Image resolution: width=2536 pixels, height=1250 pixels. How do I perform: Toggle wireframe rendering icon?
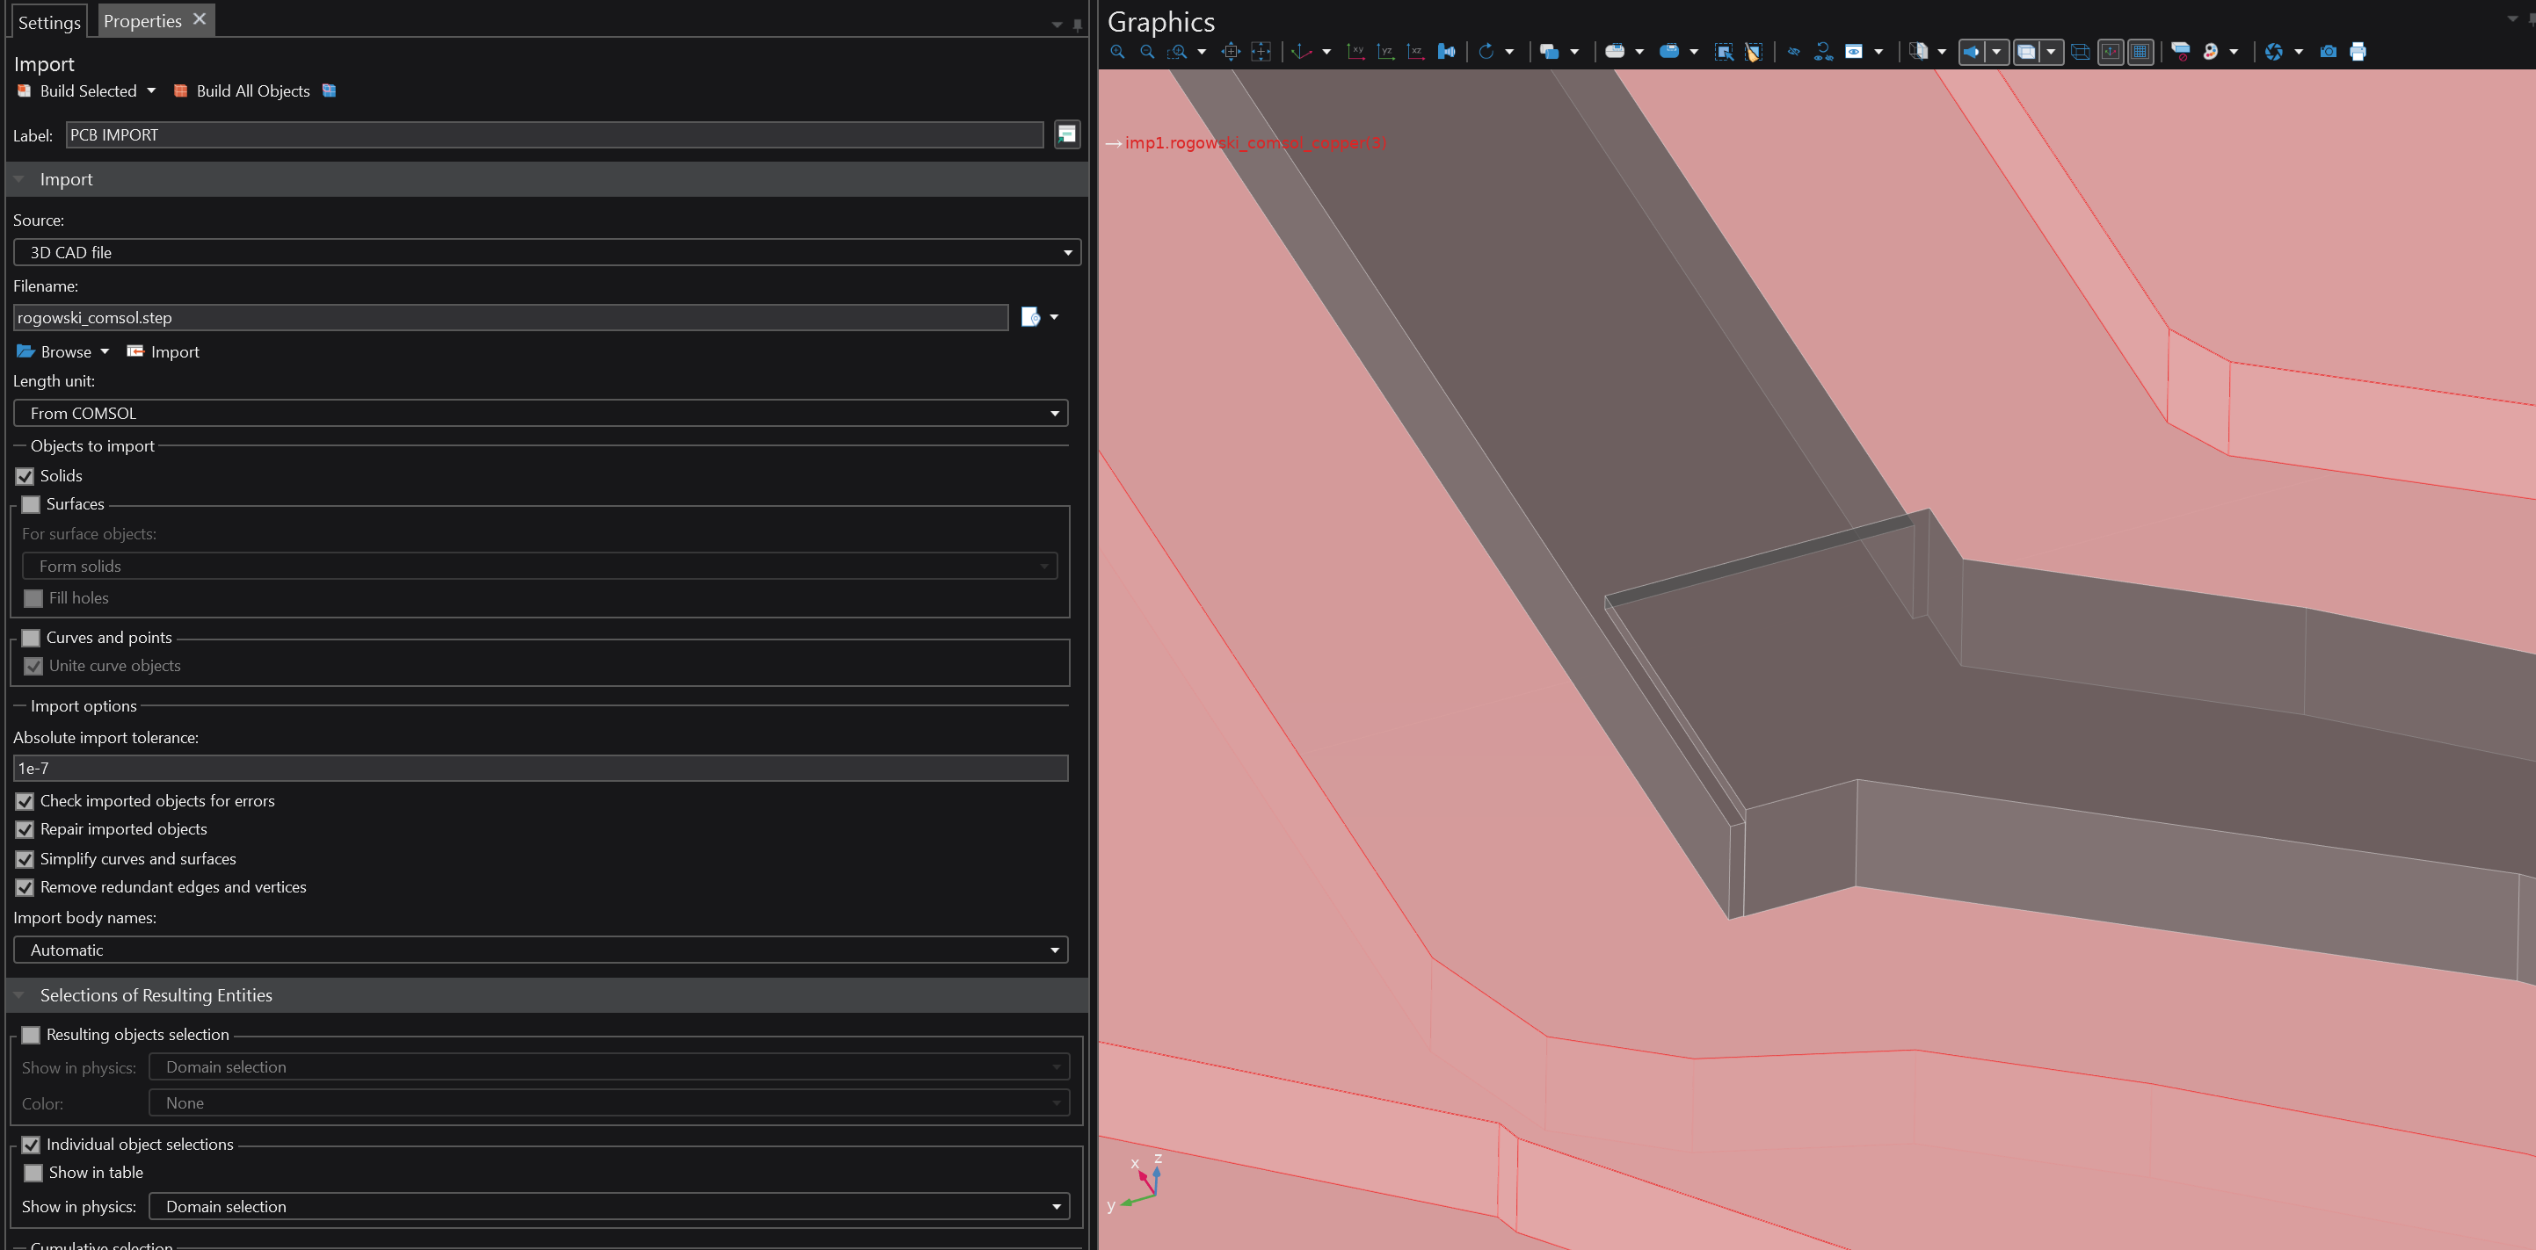tap(2079, 52)
